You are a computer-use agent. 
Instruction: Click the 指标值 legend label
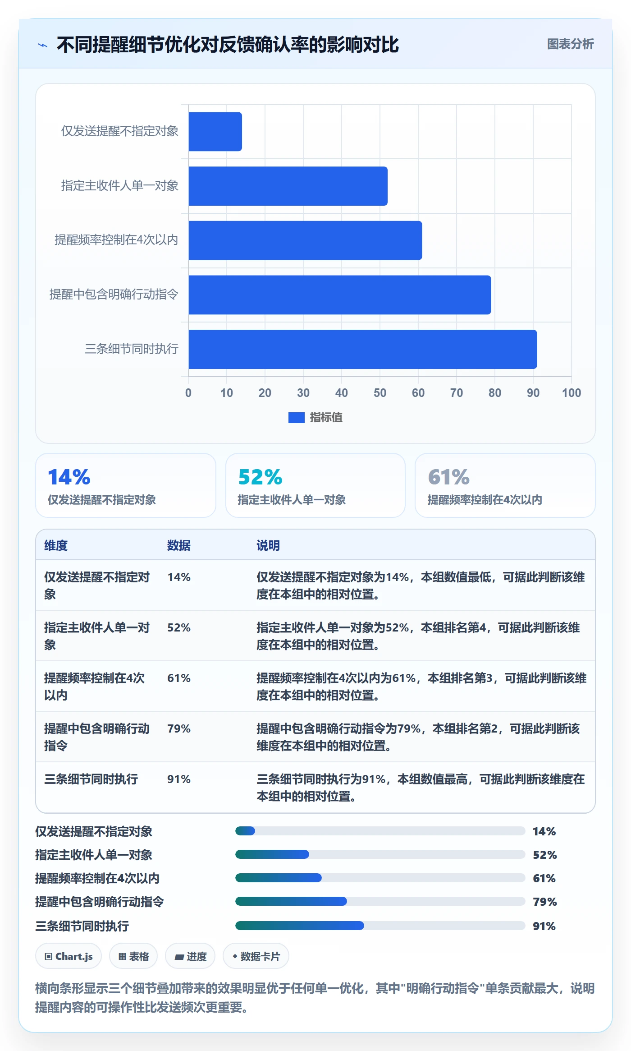coord(326,418)
